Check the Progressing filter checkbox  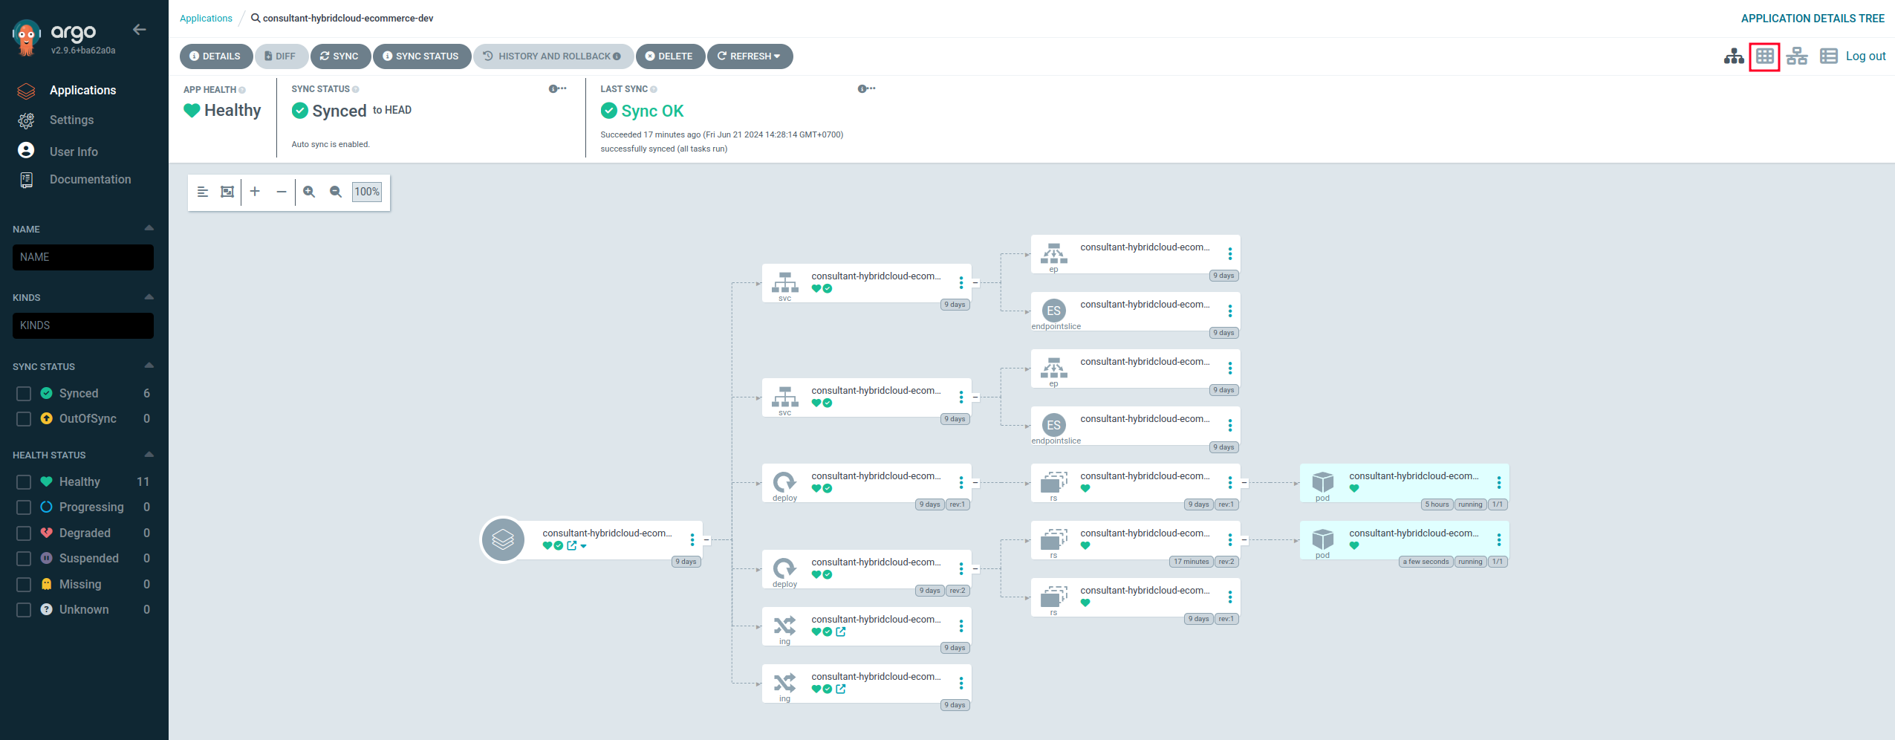(24, 507)
